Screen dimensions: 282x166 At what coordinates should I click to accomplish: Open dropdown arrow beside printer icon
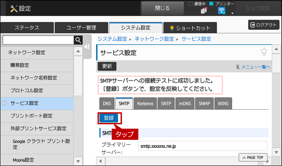[232, 13]
